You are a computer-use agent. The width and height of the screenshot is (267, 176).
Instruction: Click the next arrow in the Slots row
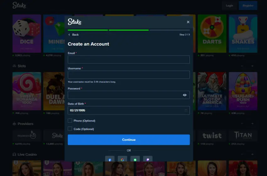coord(252,66)
